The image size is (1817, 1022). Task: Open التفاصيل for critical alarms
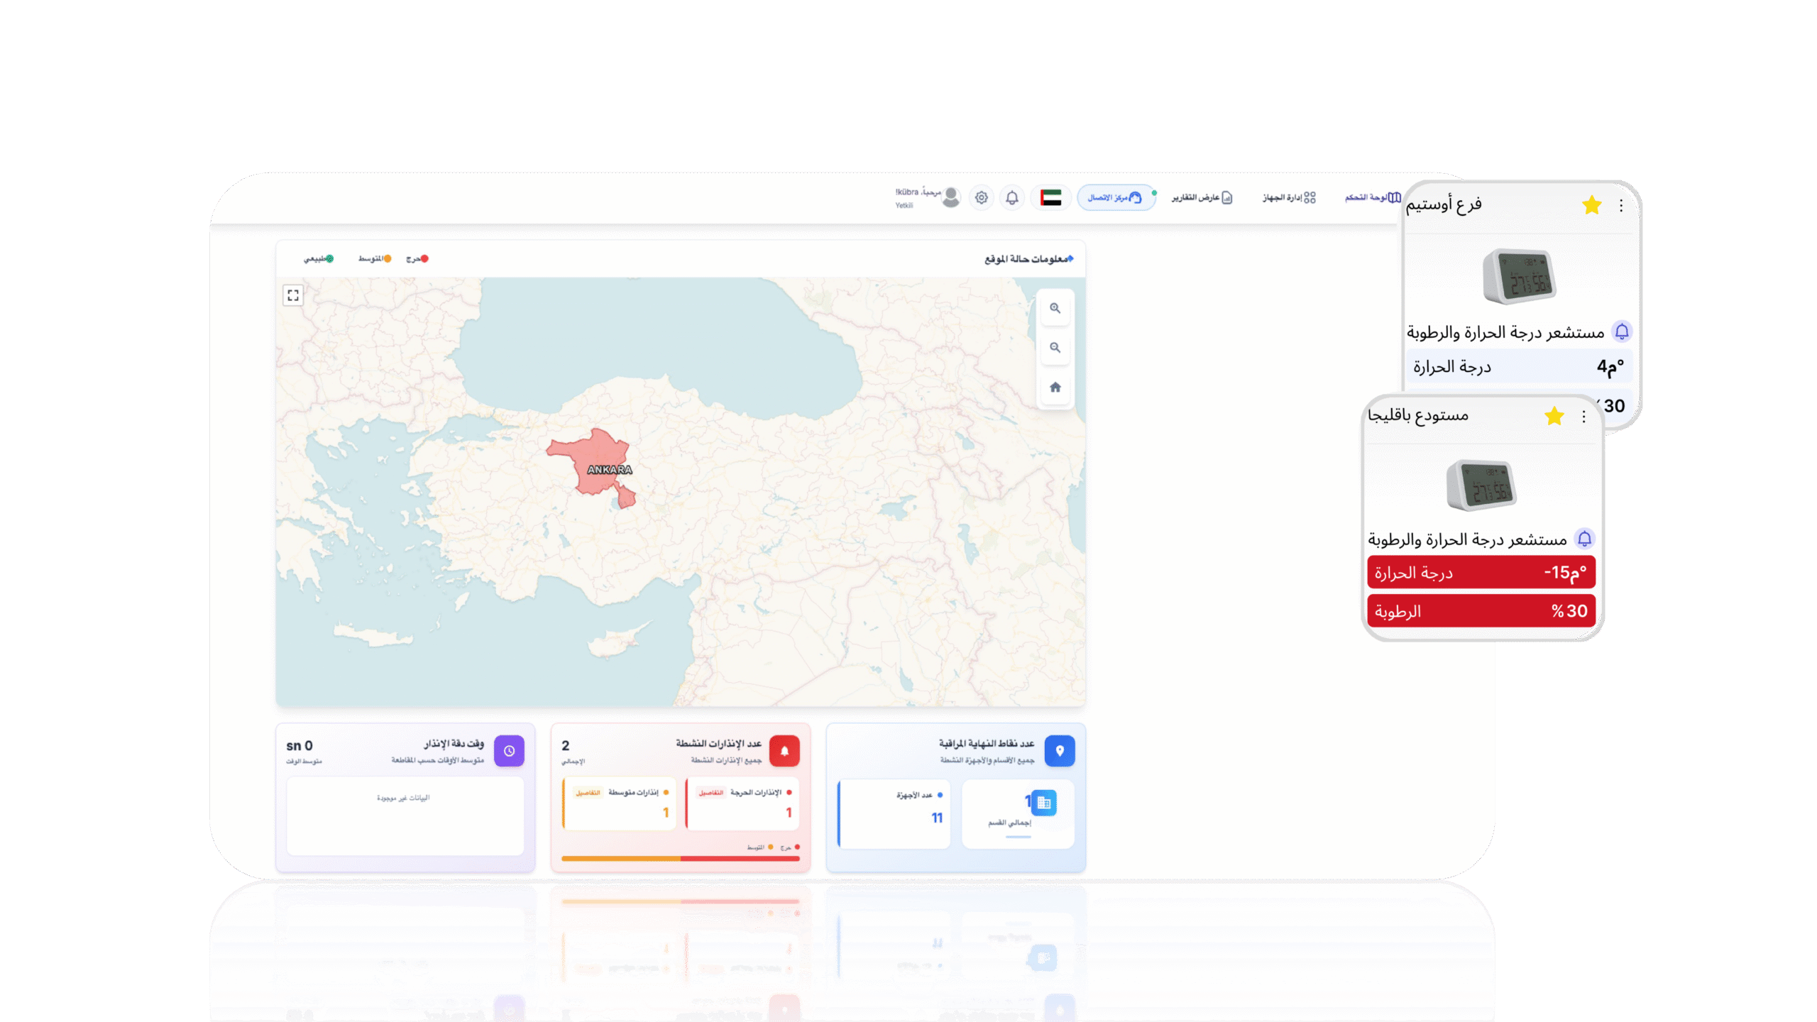coord(710,793)
